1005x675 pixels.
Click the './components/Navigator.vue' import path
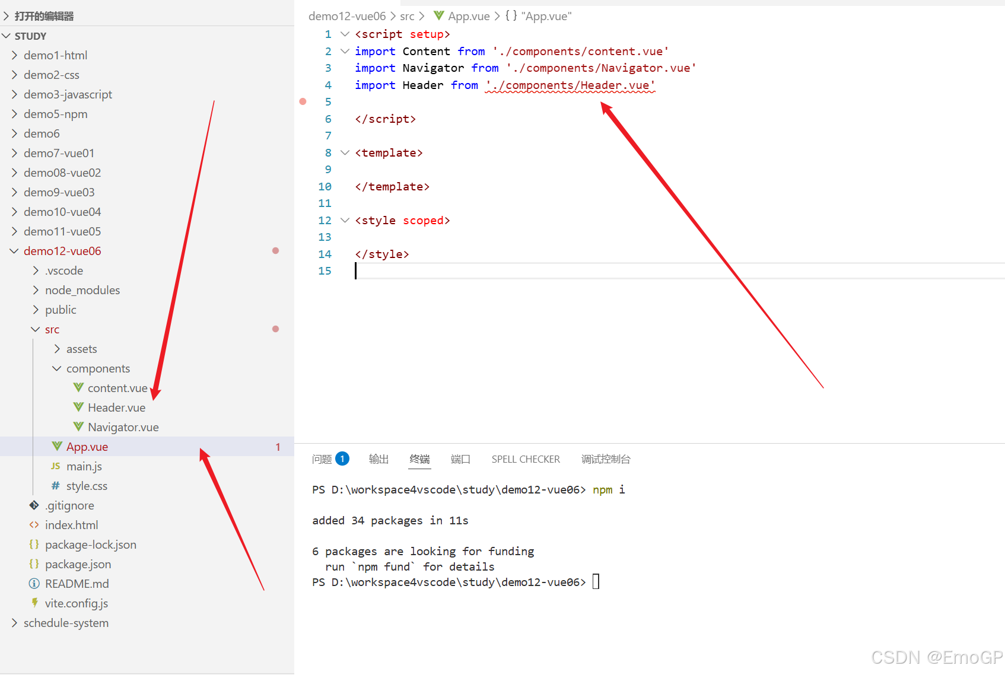[601, 68]
